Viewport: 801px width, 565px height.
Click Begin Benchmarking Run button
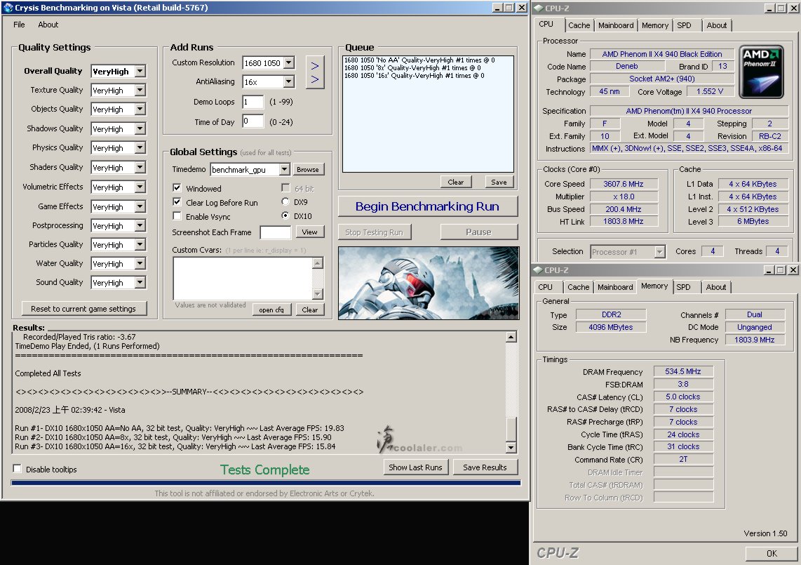428,206
